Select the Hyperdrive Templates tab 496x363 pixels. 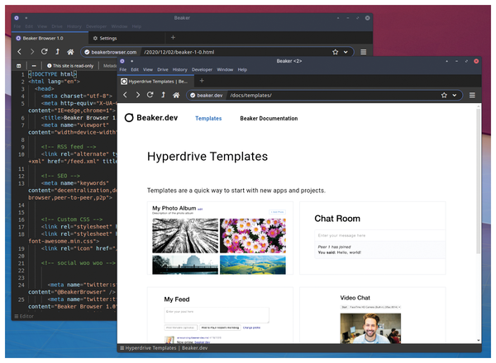coord(155,82)
